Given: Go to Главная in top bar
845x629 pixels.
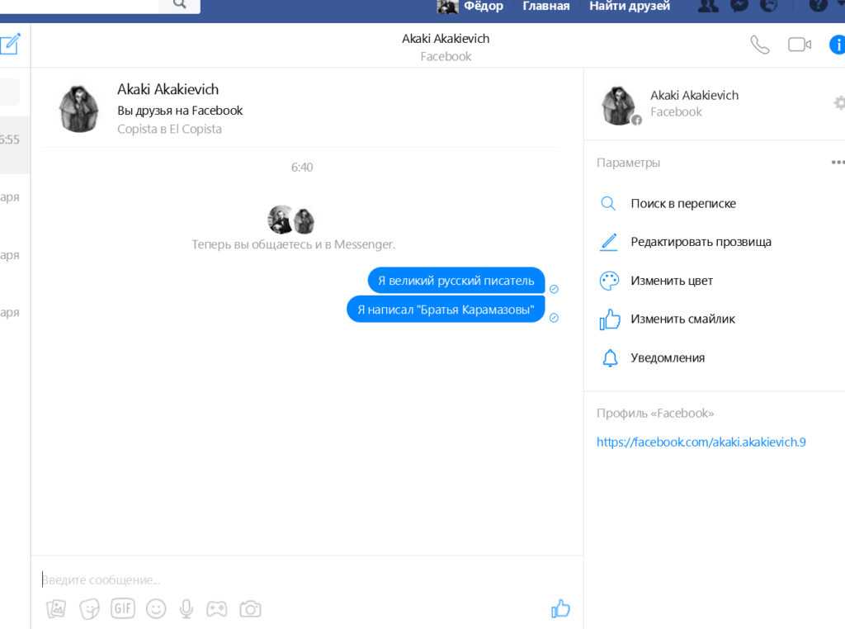Looking at the screenshot, I should (x=546, y=6).
